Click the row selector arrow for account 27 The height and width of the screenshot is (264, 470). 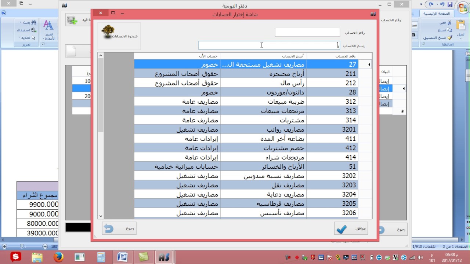point(369,65)
